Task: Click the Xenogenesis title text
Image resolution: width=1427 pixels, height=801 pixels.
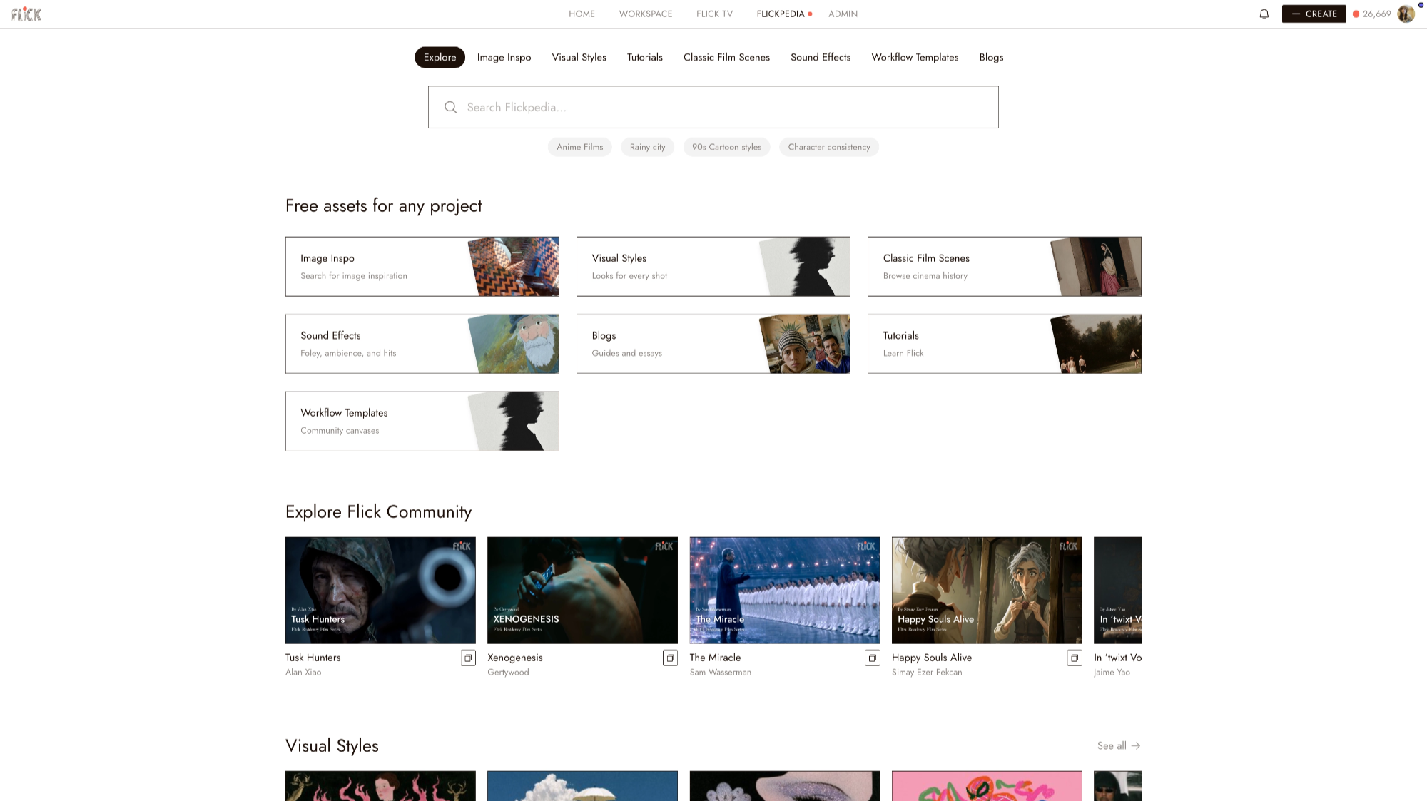Action: pos(515,658)
